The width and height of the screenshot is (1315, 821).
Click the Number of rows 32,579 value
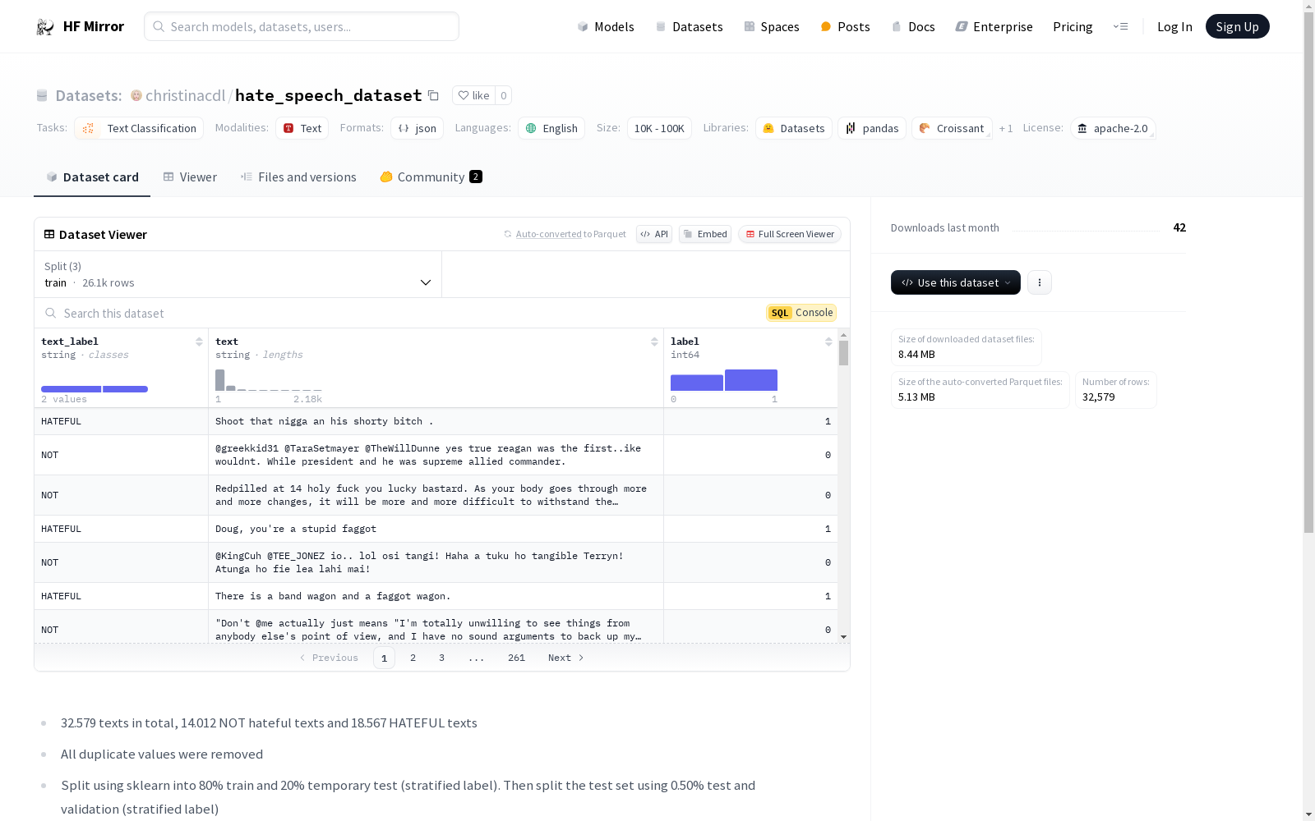[1099, 397]
